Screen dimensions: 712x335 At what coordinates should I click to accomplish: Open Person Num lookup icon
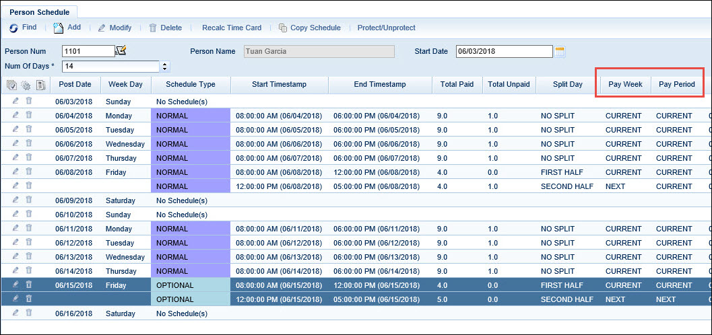(x=121, y=50)
